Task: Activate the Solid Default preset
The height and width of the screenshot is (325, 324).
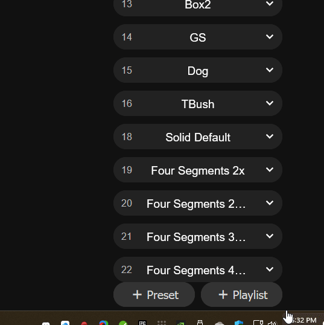Action: tap(198, 137)
